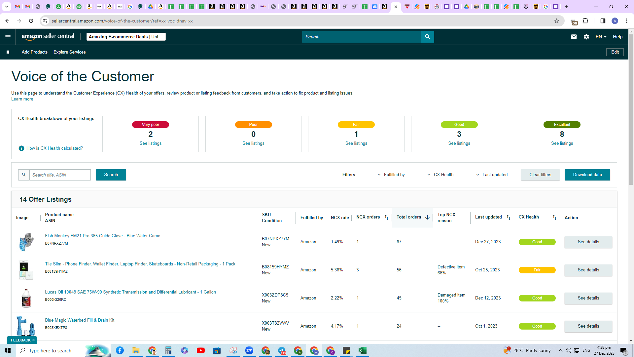Open the settings gear icon
Image resolution: width=634 pixels, height=357 pixels.
[x=586, y=37]
